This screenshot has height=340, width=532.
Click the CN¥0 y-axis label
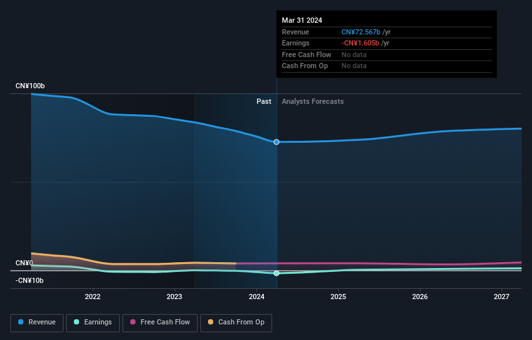25,263
